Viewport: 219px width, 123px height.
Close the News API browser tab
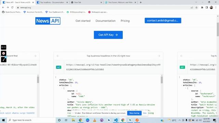click(x=33, y=2)
